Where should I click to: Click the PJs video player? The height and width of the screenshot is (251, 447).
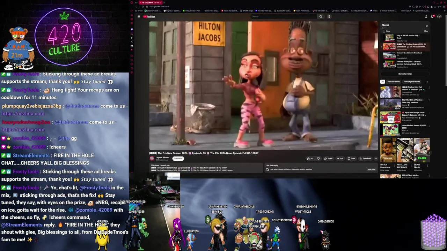pyautogui.click(x=263, y=86)
